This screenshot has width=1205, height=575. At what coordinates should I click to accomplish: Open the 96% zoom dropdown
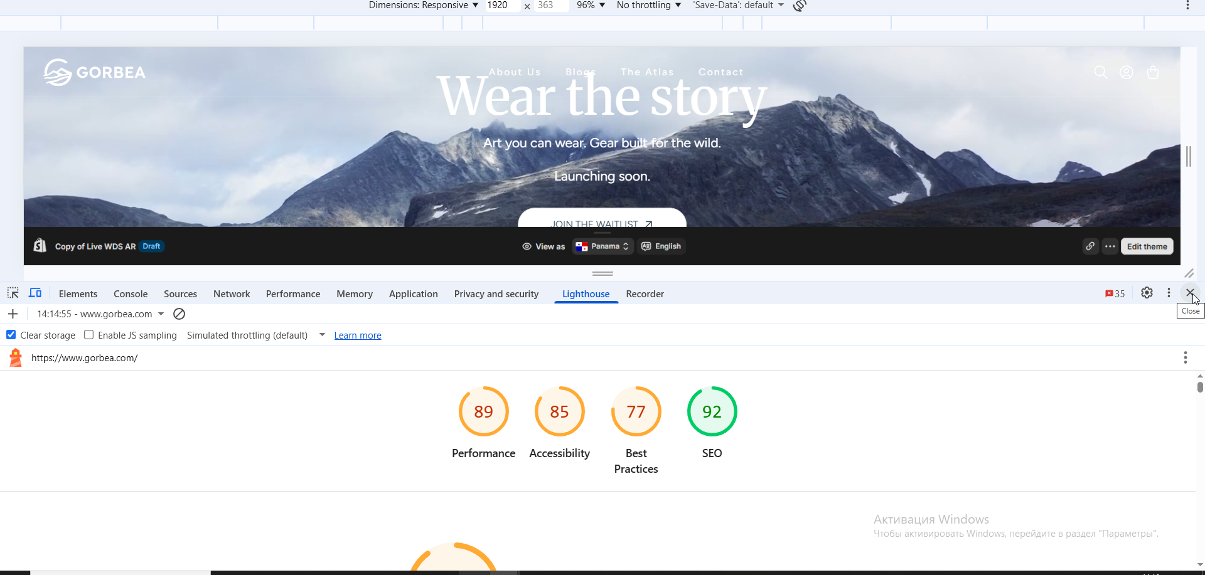[591, 5]
